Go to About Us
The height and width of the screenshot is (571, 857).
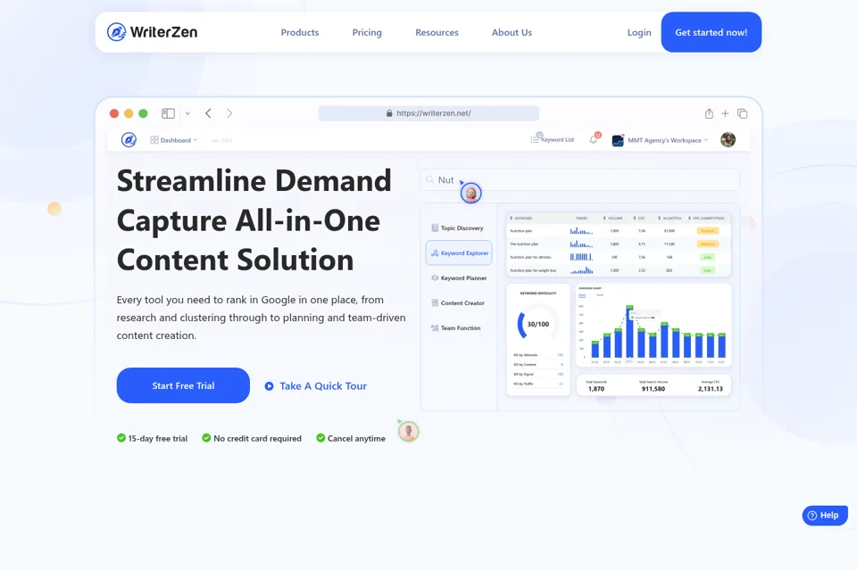512,32
